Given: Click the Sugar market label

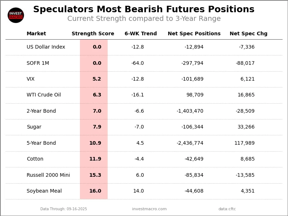Looking at the screenshot, I should pyautogui.click(x=34, y=127).
